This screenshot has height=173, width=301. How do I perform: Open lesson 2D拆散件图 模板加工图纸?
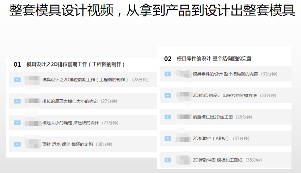pyautogui.click(x=217, y=160)
